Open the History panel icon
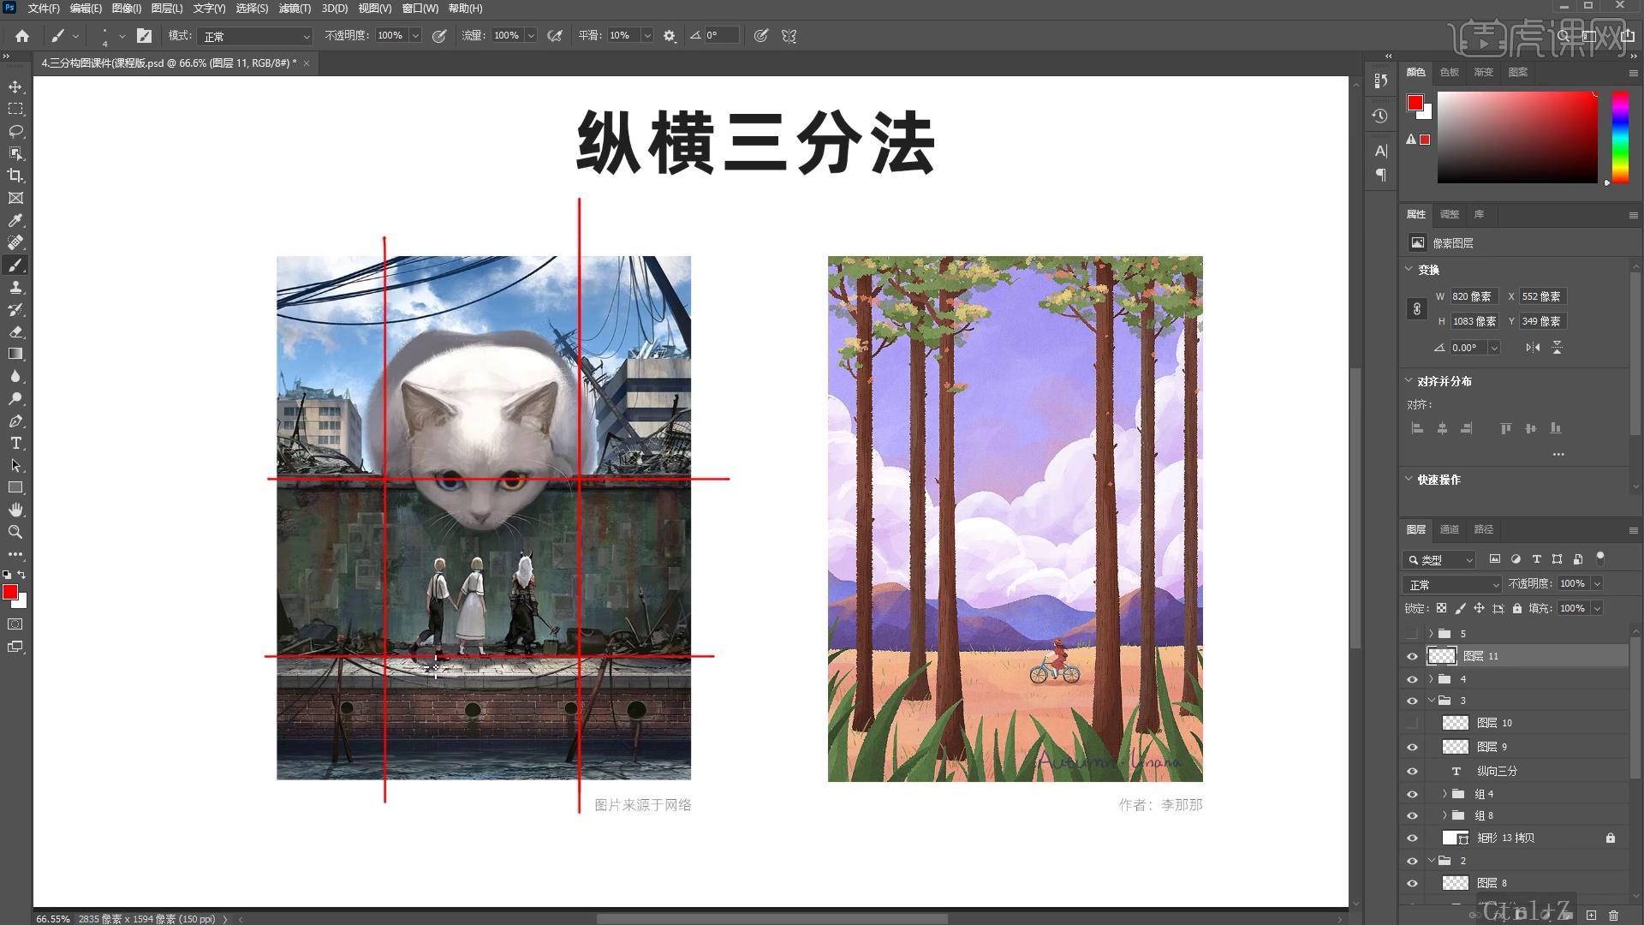Screen dimensions: 1644x925 point(1379,116)
